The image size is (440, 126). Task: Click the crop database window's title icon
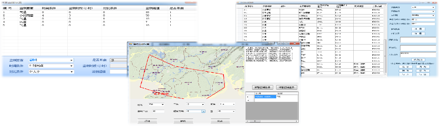[237, 2]
